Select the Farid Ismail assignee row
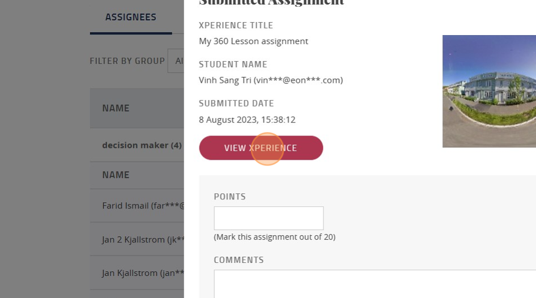This screenshot has height=298, width=536. pyautogui.click(x=137, y=206)
